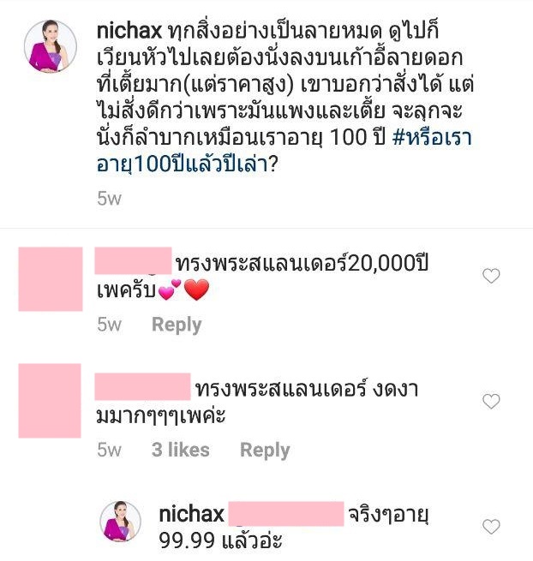This screenshot has width=533, height=561.
Task: Like the comment with 3 likes
Action: coord(491,401)
